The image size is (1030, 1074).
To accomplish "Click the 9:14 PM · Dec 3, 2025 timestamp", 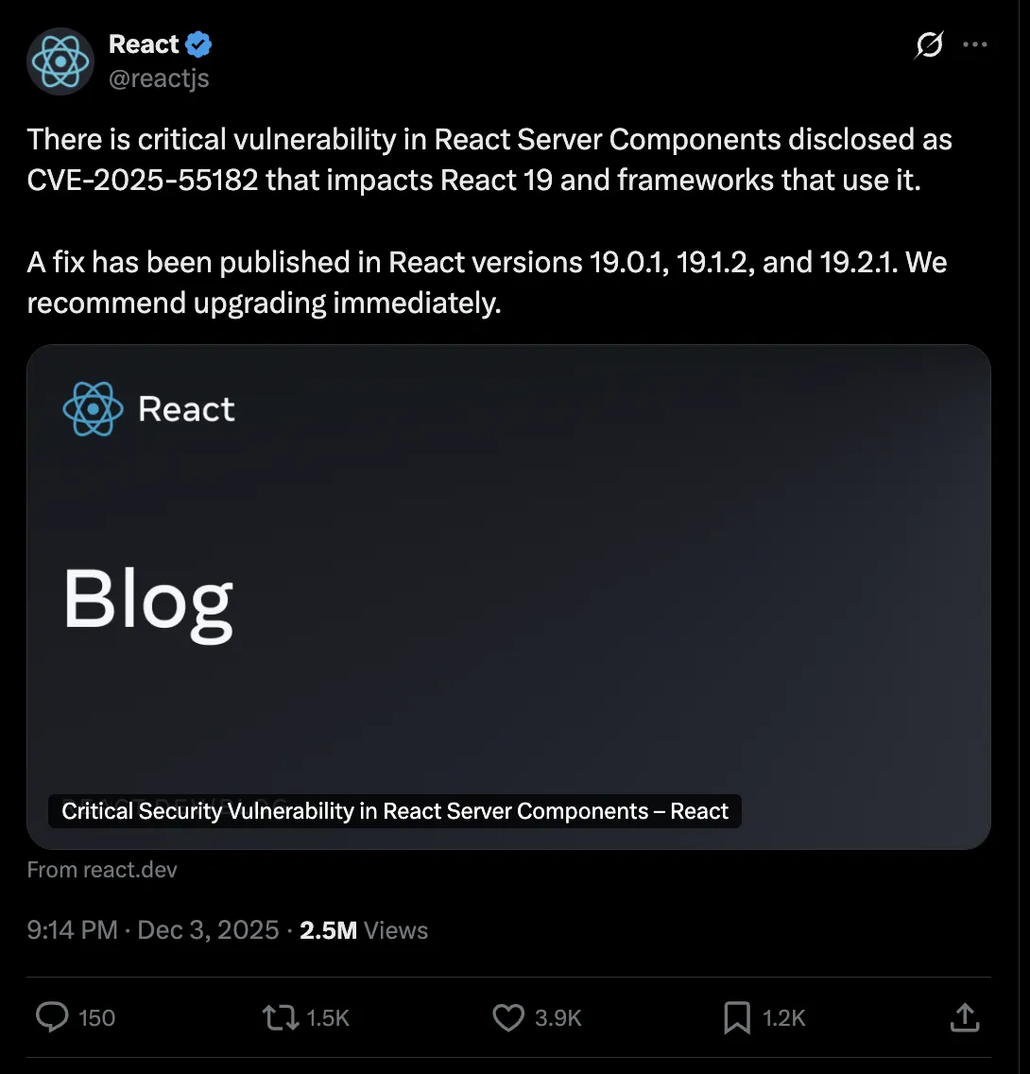I will [x=153, y=930].
